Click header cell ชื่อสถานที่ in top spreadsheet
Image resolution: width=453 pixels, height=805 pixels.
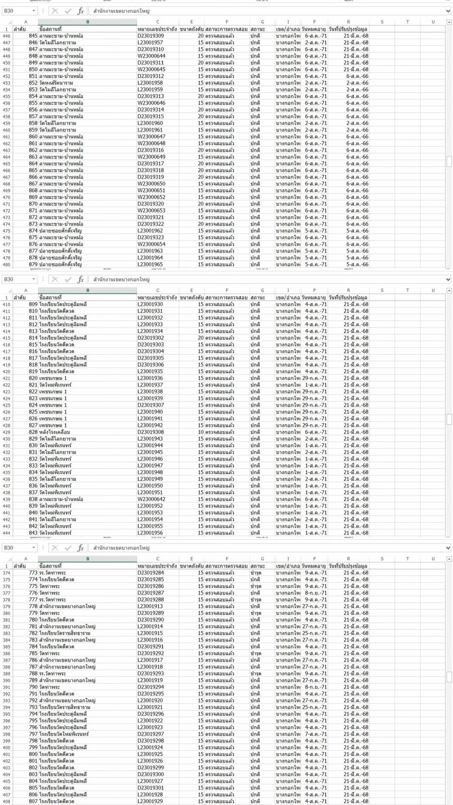coord(87,29)
